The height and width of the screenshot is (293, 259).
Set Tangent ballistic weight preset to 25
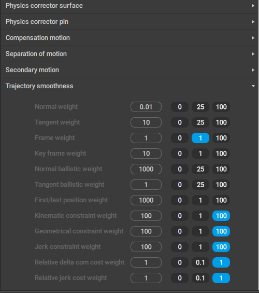tap(200, 185)
